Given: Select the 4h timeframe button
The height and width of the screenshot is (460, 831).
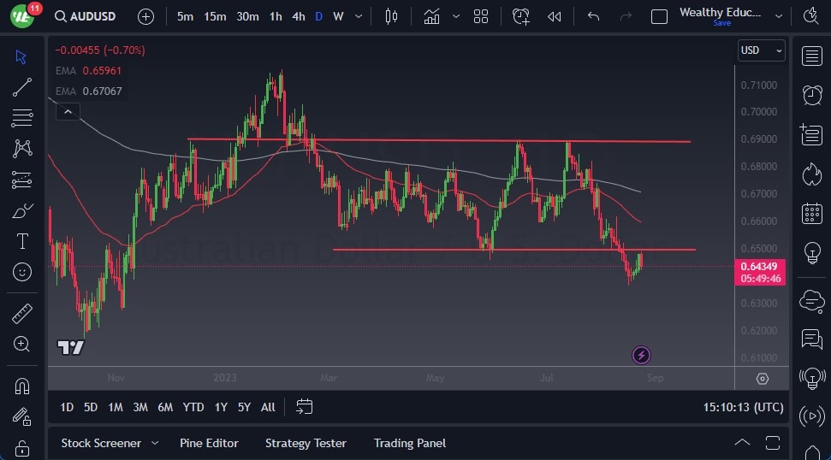Looking at the screenshot, I should [298, 16].
